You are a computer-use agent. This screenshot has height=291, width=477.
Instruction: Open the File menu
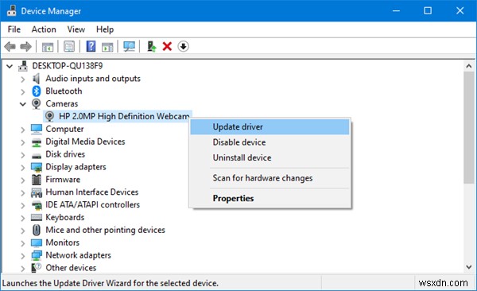pyautogui.click(x=14, y=29)
